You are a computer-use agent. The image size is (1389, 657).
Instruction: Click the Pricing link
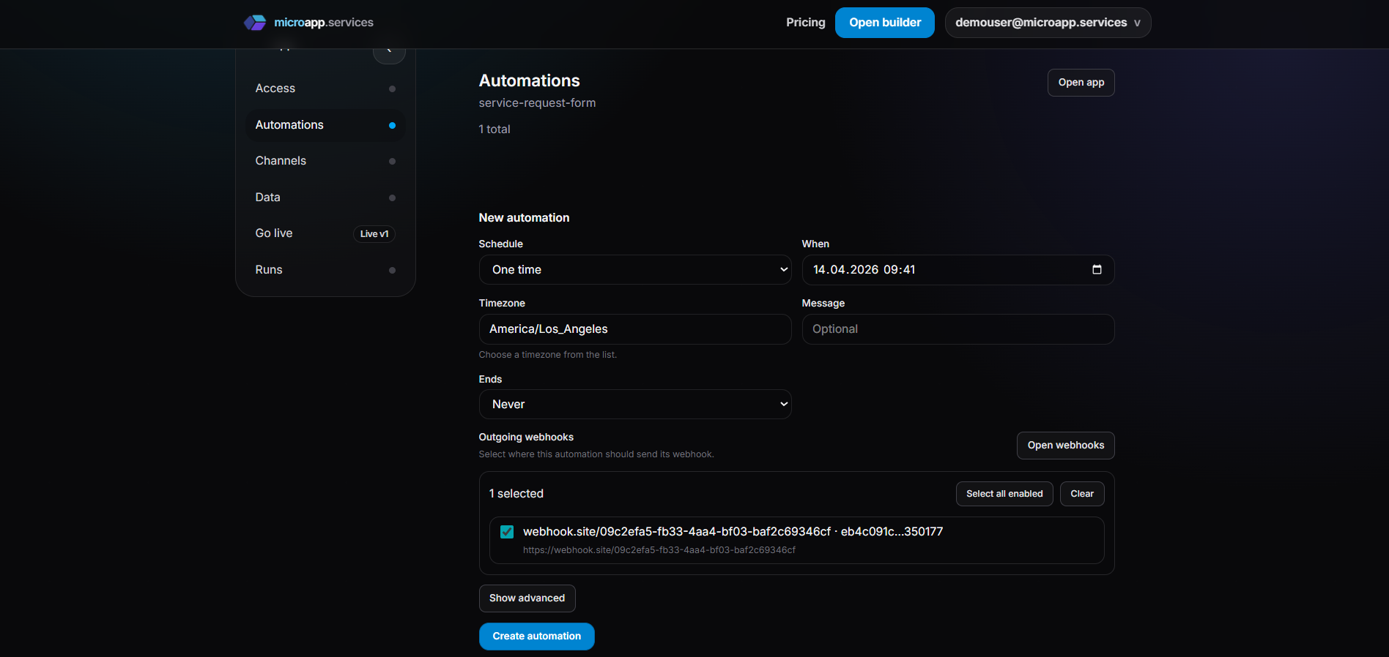point(805,23)
